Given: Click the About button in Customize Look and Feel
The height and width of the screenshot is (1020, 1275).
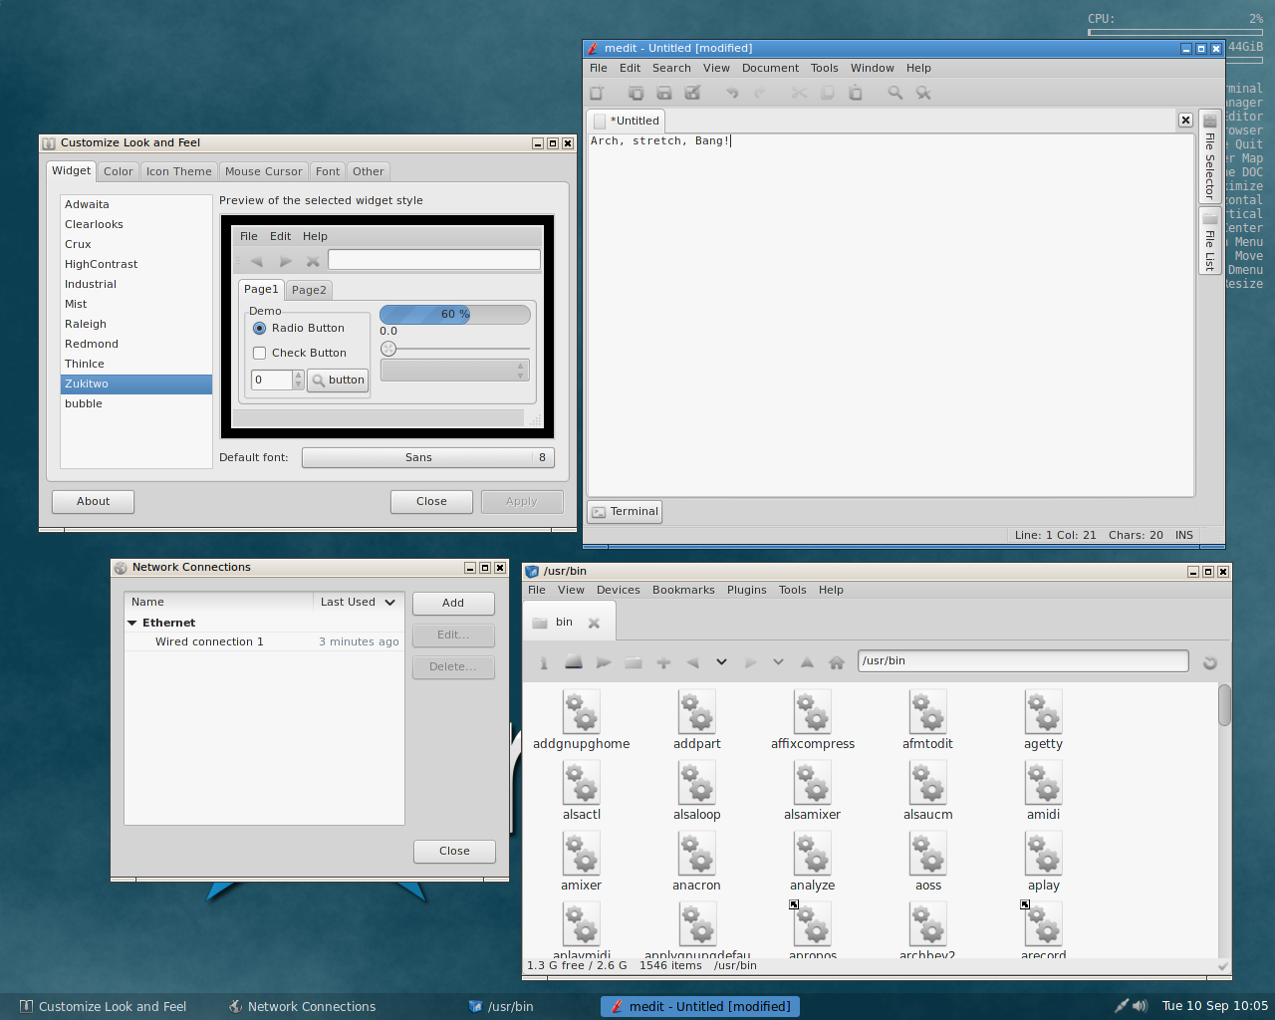Looking at the screenshot, I should pos(93,501).
